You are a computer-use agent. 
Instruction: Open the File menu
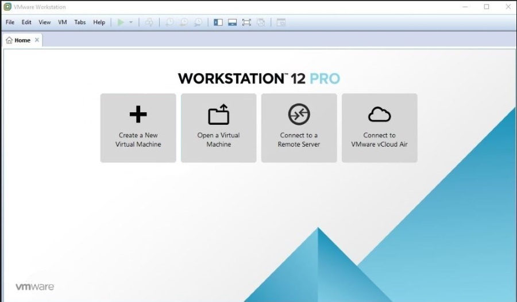[x=10, y=22]
